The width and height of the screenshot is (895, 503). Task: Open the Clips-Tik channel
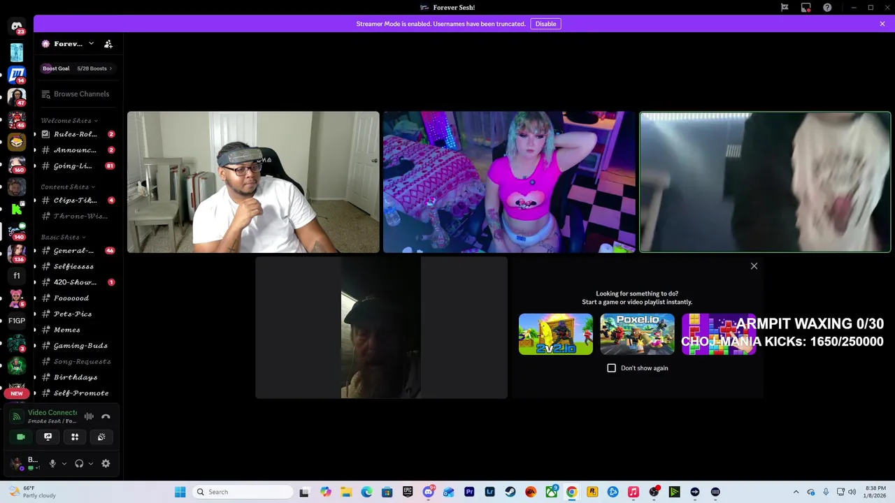pyautogui.click(x=77, y=201)
